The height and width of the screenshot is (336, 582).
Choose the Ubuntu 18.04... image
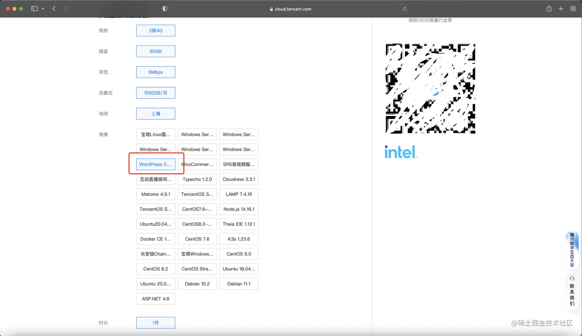tap(239, 269)
